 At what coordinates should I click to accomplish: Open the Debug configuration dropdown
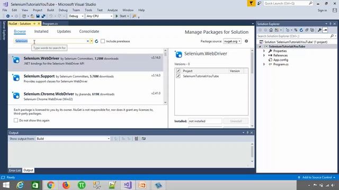coord(76,16)
